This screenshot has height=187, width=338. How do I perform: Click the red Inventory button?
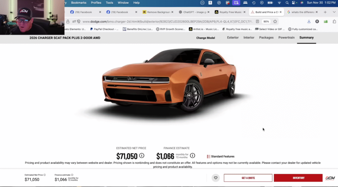point(298,178)
